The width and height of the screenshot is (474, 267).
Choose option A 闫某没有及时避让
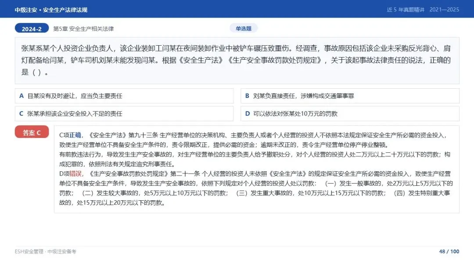click(124, 96)
